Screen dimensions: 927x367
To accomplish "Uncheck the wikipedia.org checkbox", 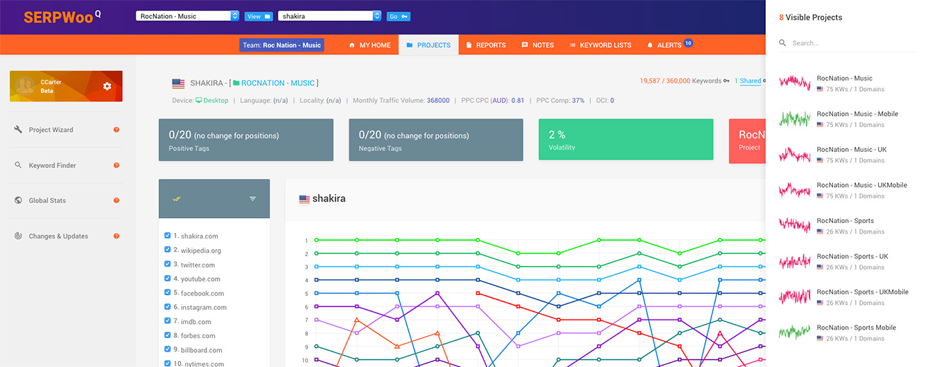I will [167, 251].
